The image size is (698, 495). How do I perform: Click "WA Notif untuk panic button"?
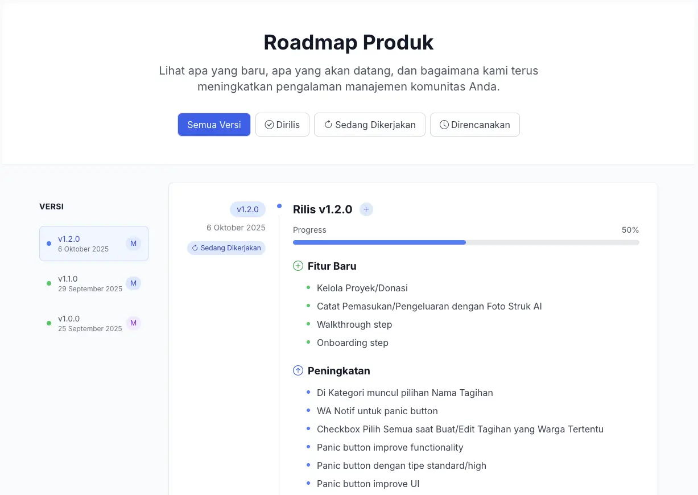coord(377,411)
